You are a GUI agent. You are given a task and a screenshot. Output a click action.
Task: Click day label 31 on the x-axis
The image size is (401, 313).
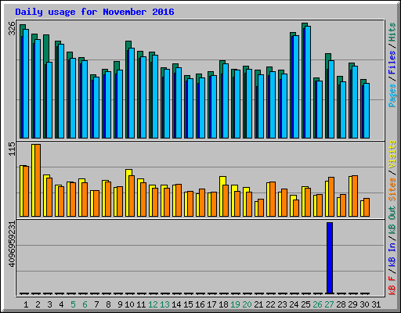(376, 304)
